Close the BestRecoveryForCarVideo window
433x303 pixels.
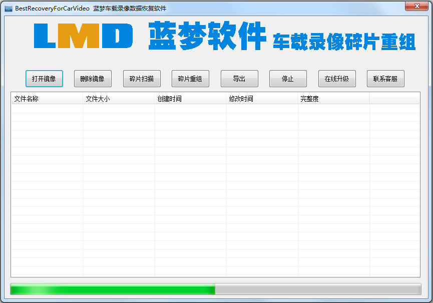(417, 6)
